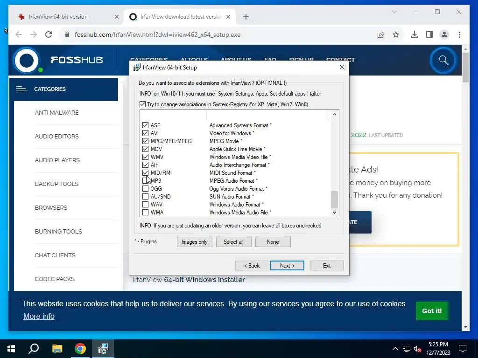Open the Chrome three-dot menu

[x=459, y=34]
